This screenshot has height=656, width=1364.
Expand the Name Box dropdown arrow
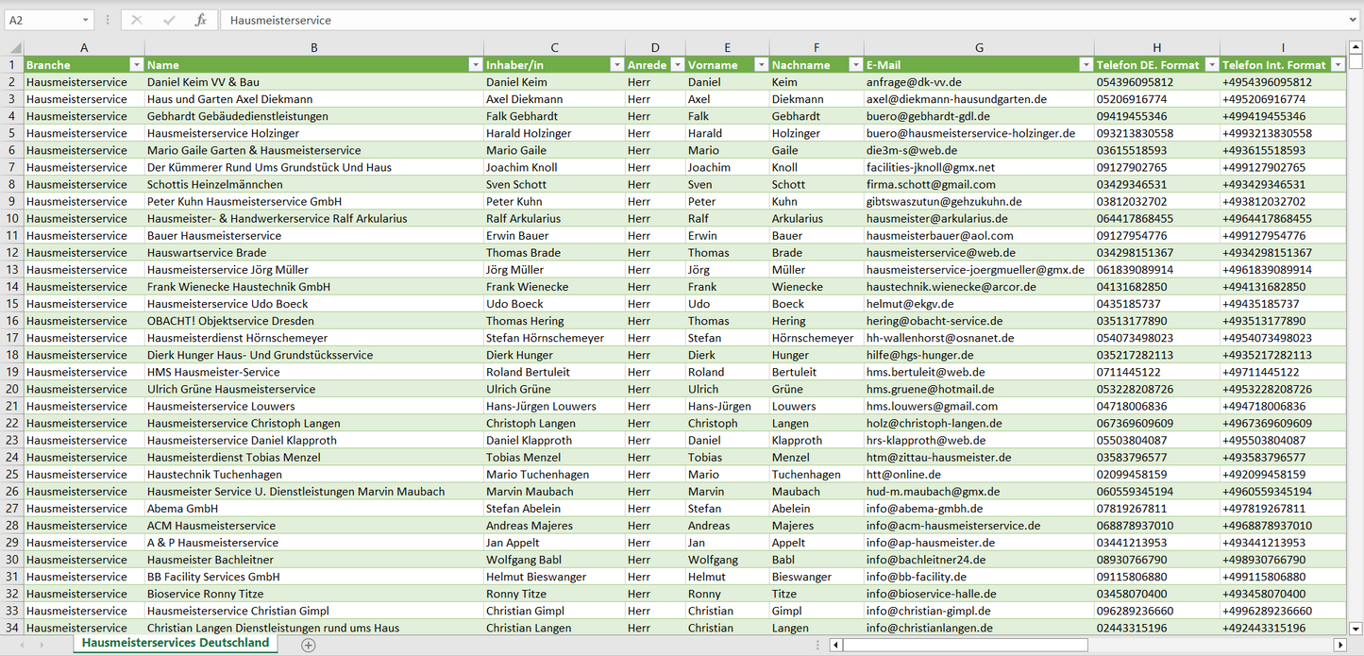[86, 20]
